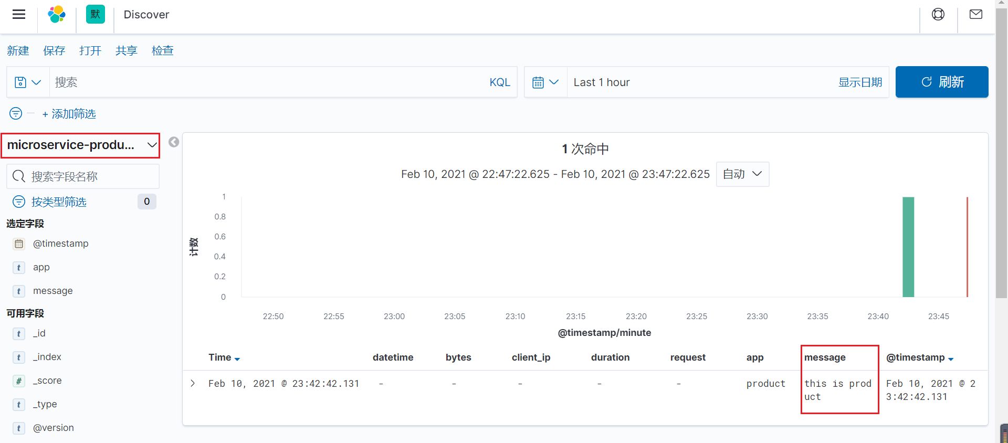This screenshot has height=443, width=1008.
Task: Click the 检查 menu item
Action: [x=163, y=50]
